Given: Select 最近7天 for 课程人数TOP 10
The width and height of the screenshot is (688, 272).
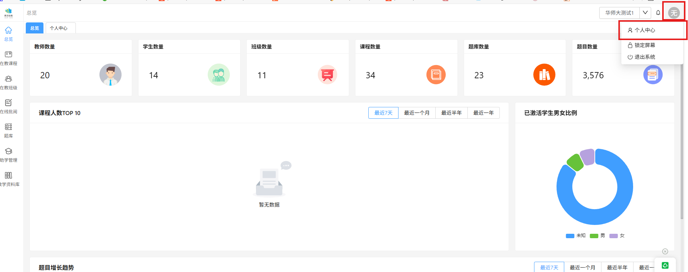Looking at the screenshot, I should (x=383, y=113).
